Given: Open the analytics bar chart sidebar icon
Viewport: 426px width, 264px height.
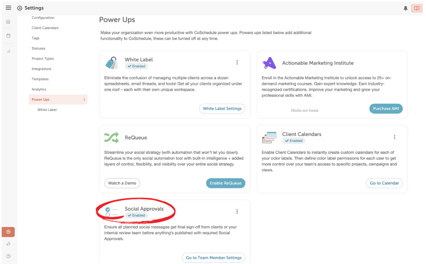Looking at the screenshot, I should [8, 51].
